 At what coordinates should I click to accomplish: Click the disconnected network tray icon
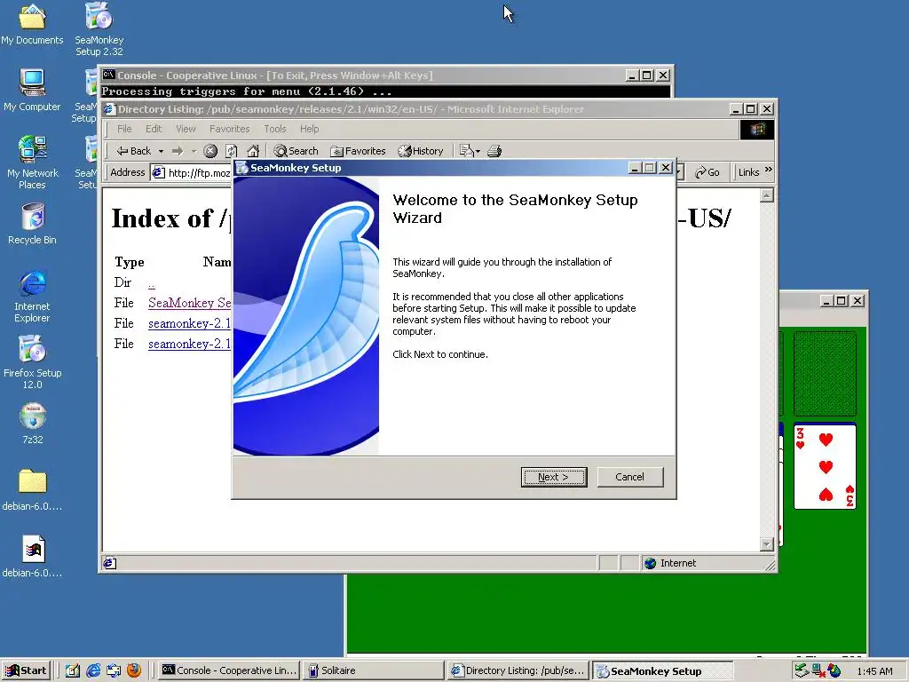coord(818,671)
